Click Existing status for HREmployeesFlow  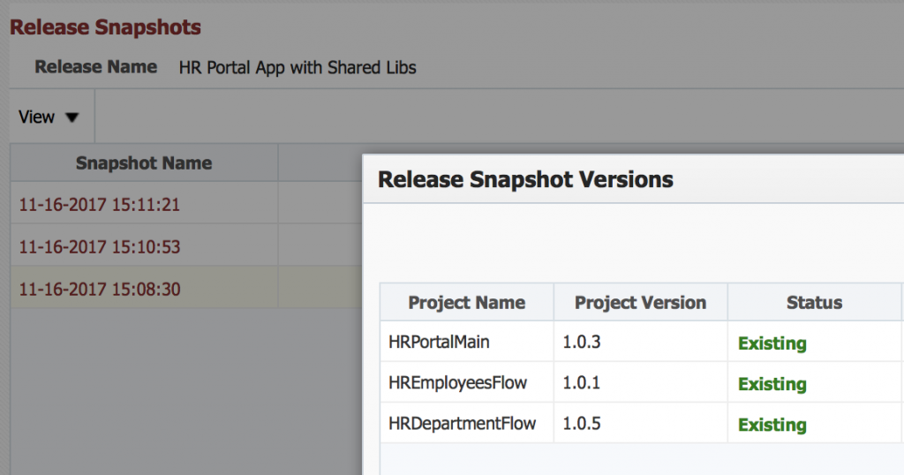point(772,384)
